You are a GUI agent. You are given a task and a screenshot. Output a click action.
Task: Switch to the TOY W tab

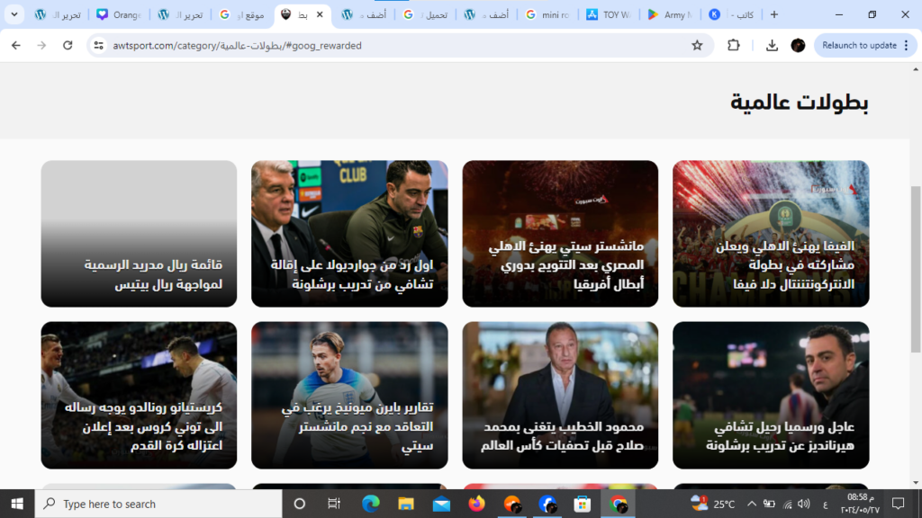609,14
